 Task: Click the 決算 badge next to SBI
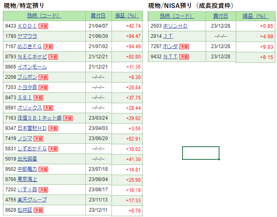pyautogui.click(x=38, y=98)
